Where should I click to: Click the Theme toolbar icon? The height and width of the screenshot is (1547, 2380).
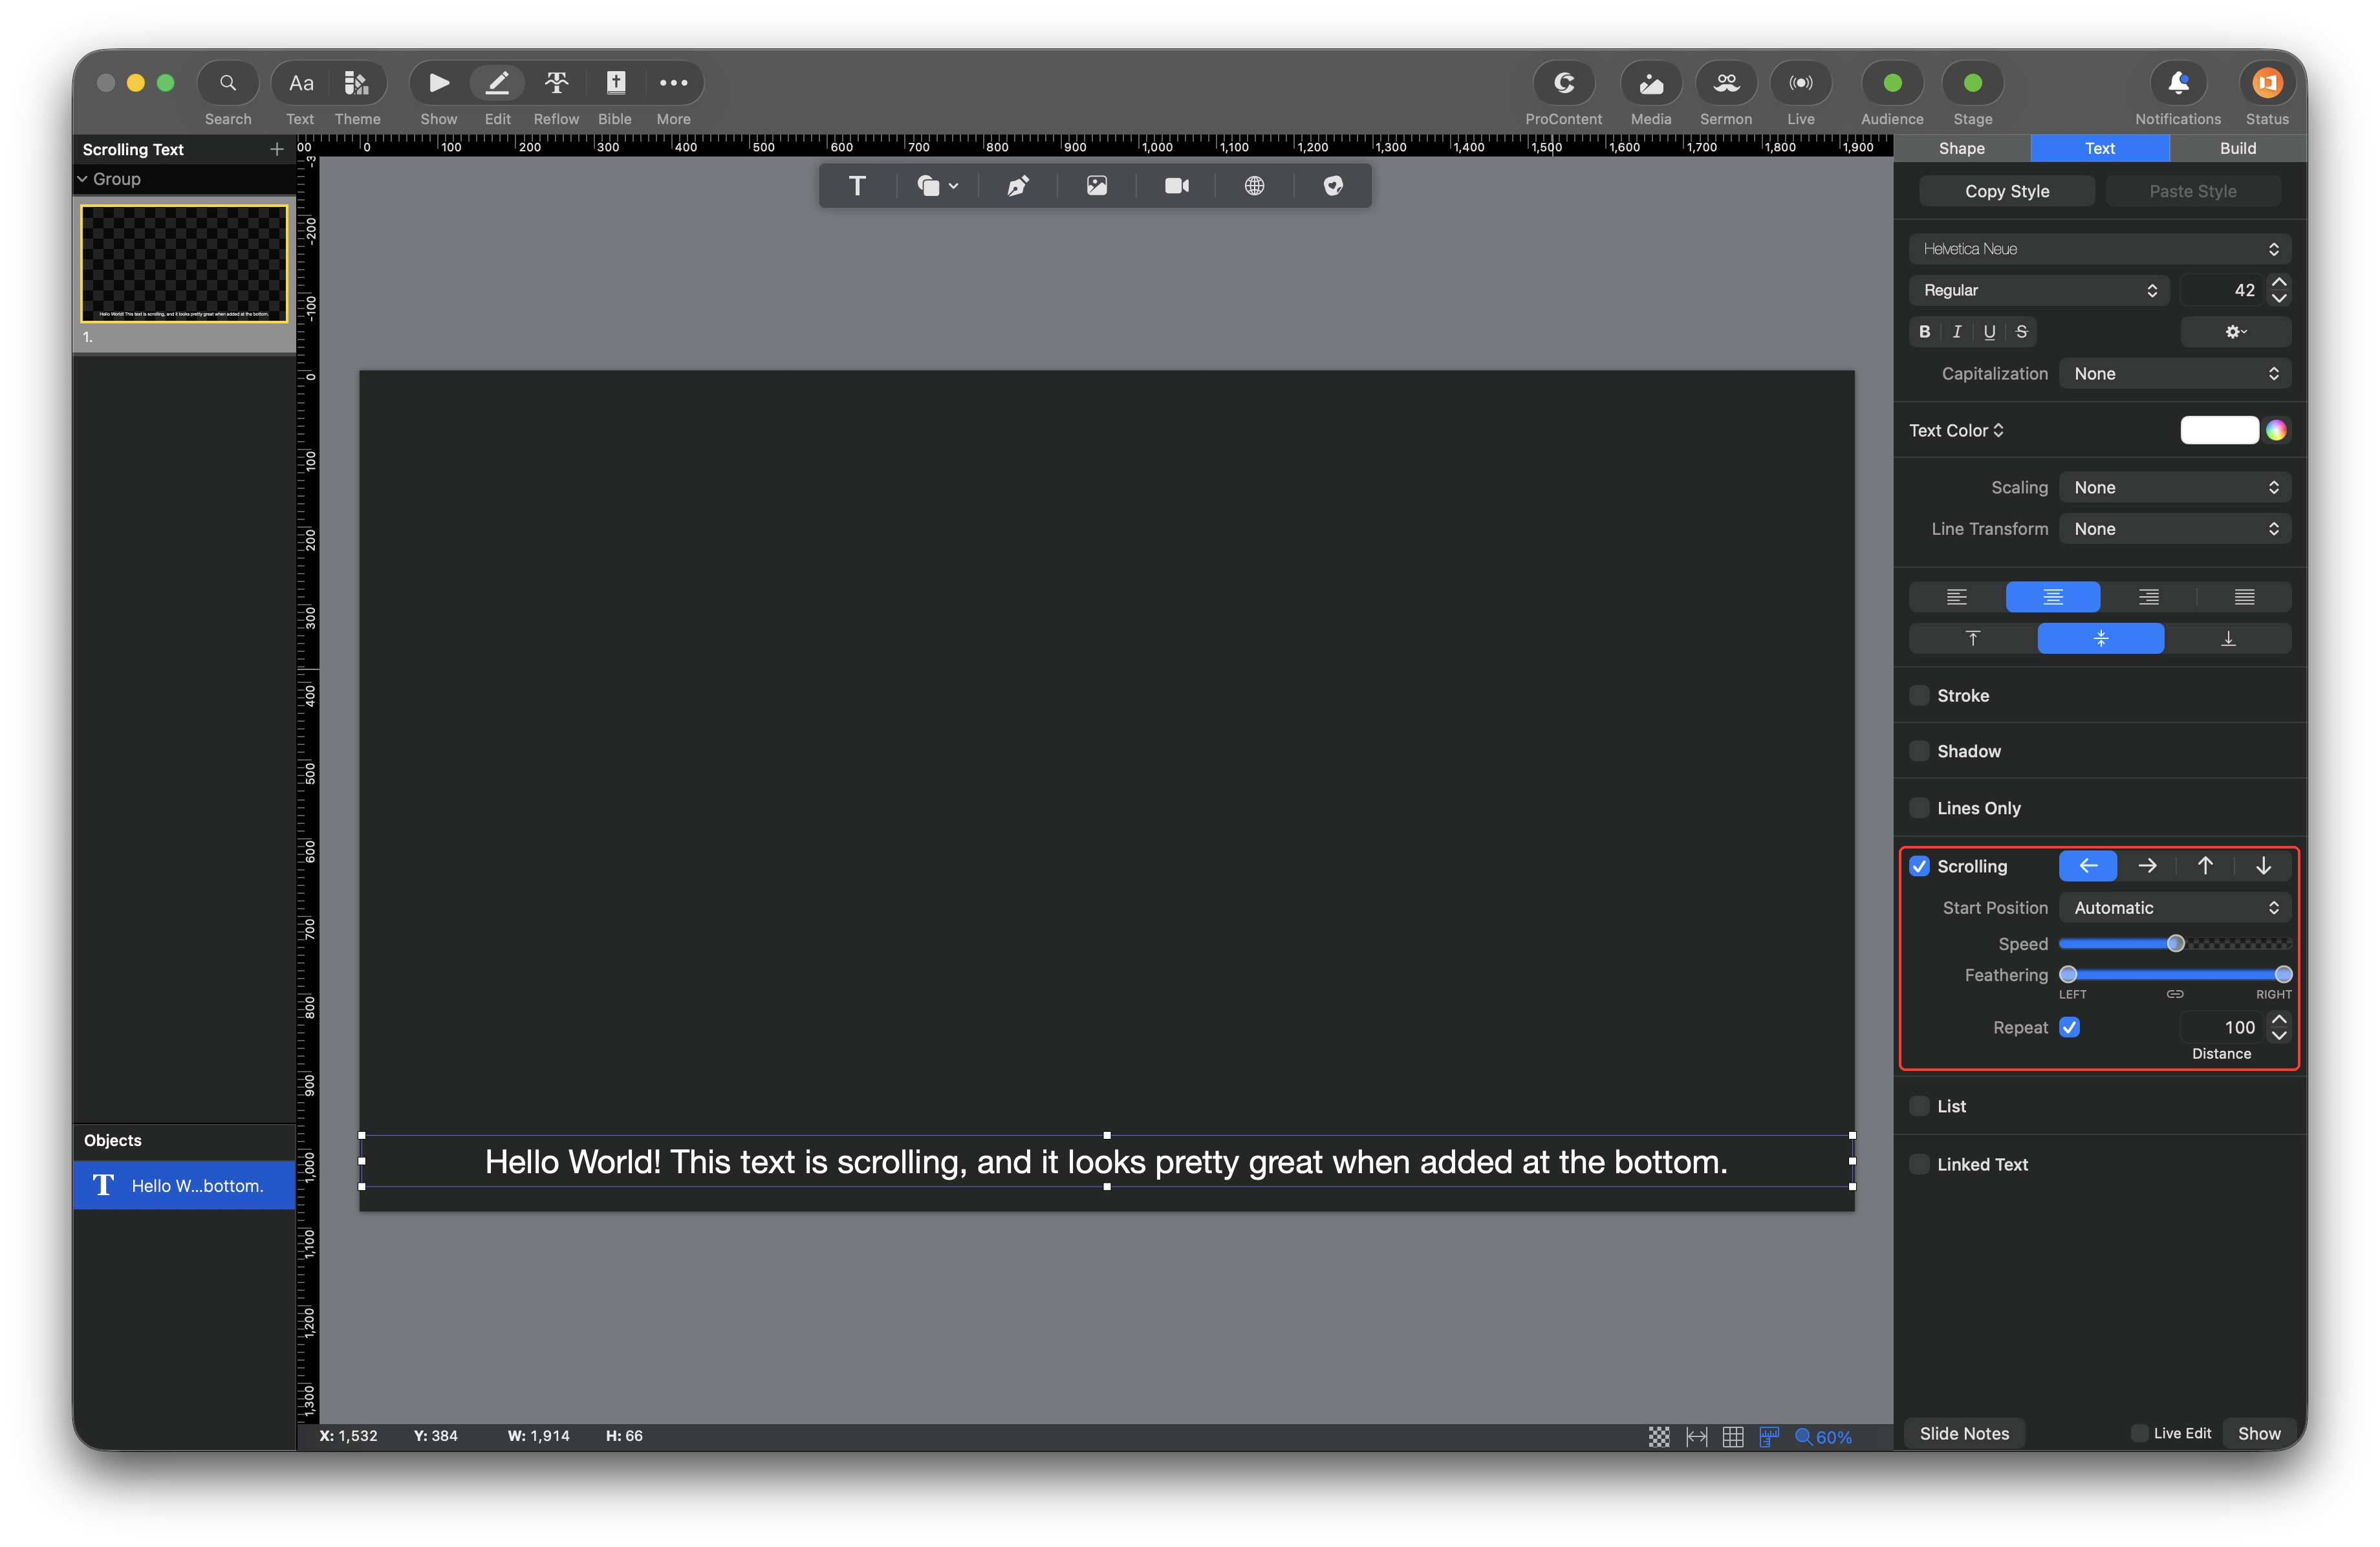pos(357,84)
